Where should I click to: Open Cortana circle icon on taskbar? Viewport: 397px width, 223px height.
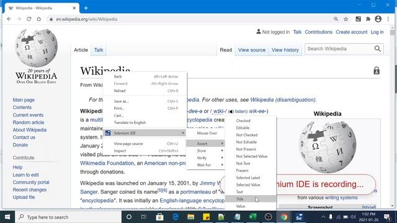129,217
